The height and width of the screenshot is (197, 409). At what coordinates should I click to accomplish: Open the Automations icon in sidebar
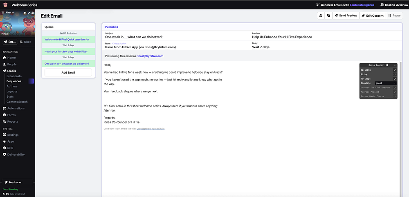pos(4,108)
